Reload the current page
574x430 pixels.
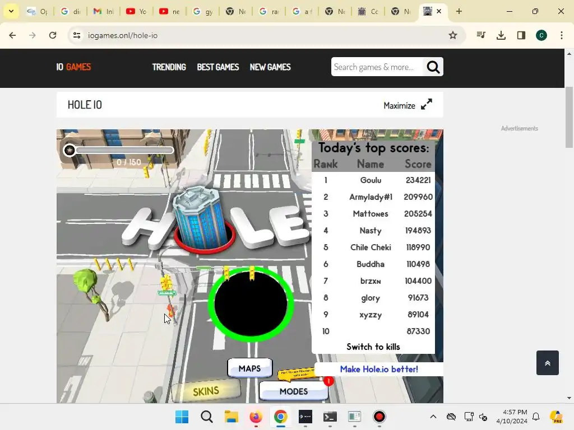click(x=53, y=35)
